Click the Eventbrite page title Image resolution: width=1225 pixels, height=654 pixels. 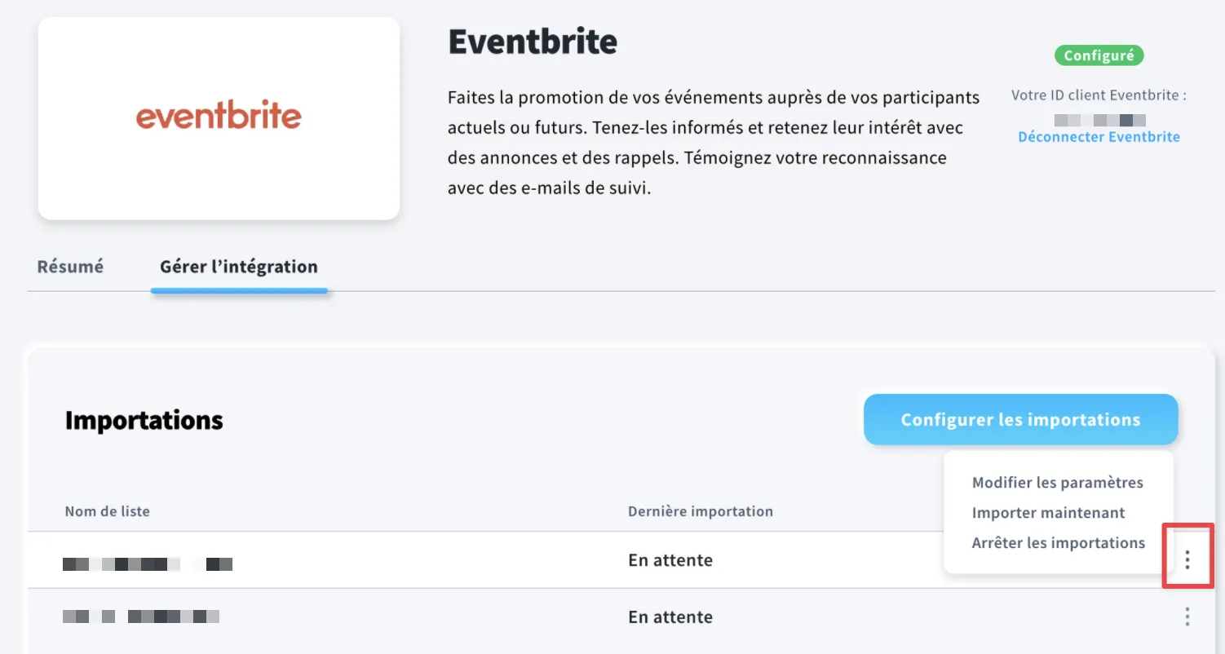coord(533,42)
